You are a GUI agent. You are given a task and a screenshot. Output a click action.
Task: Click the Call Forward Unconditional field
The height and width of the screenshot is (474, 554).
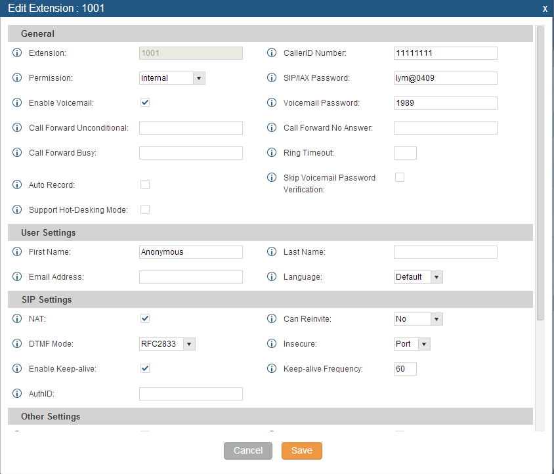(x=191, y=128)
